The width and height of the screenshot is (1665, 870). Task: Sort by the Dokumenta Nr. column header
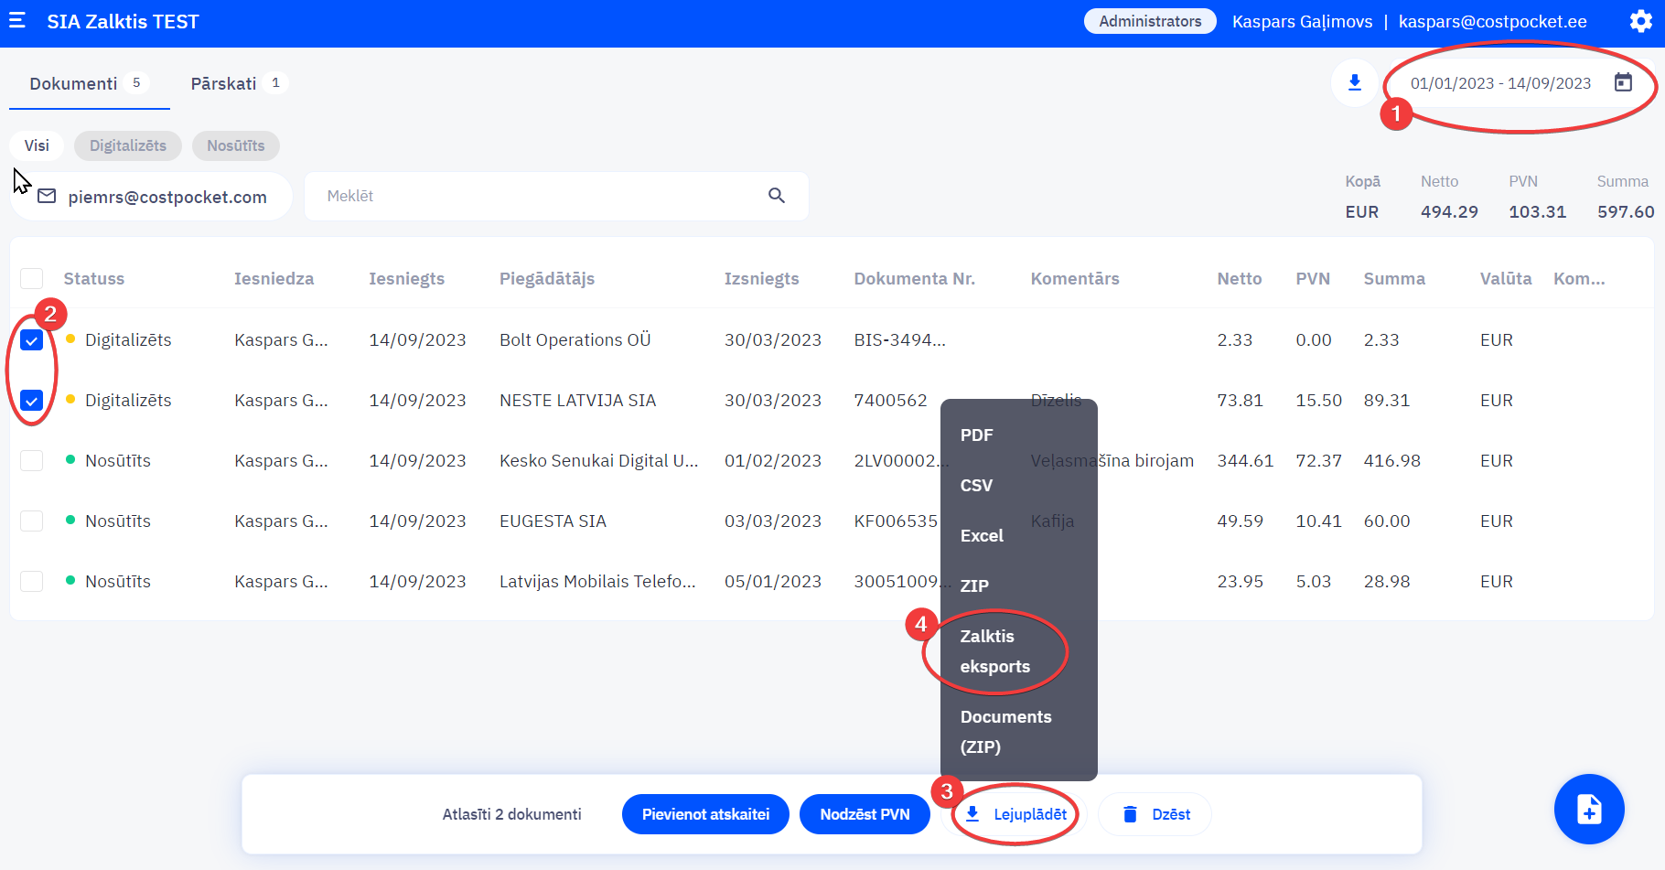pos(914,279)
